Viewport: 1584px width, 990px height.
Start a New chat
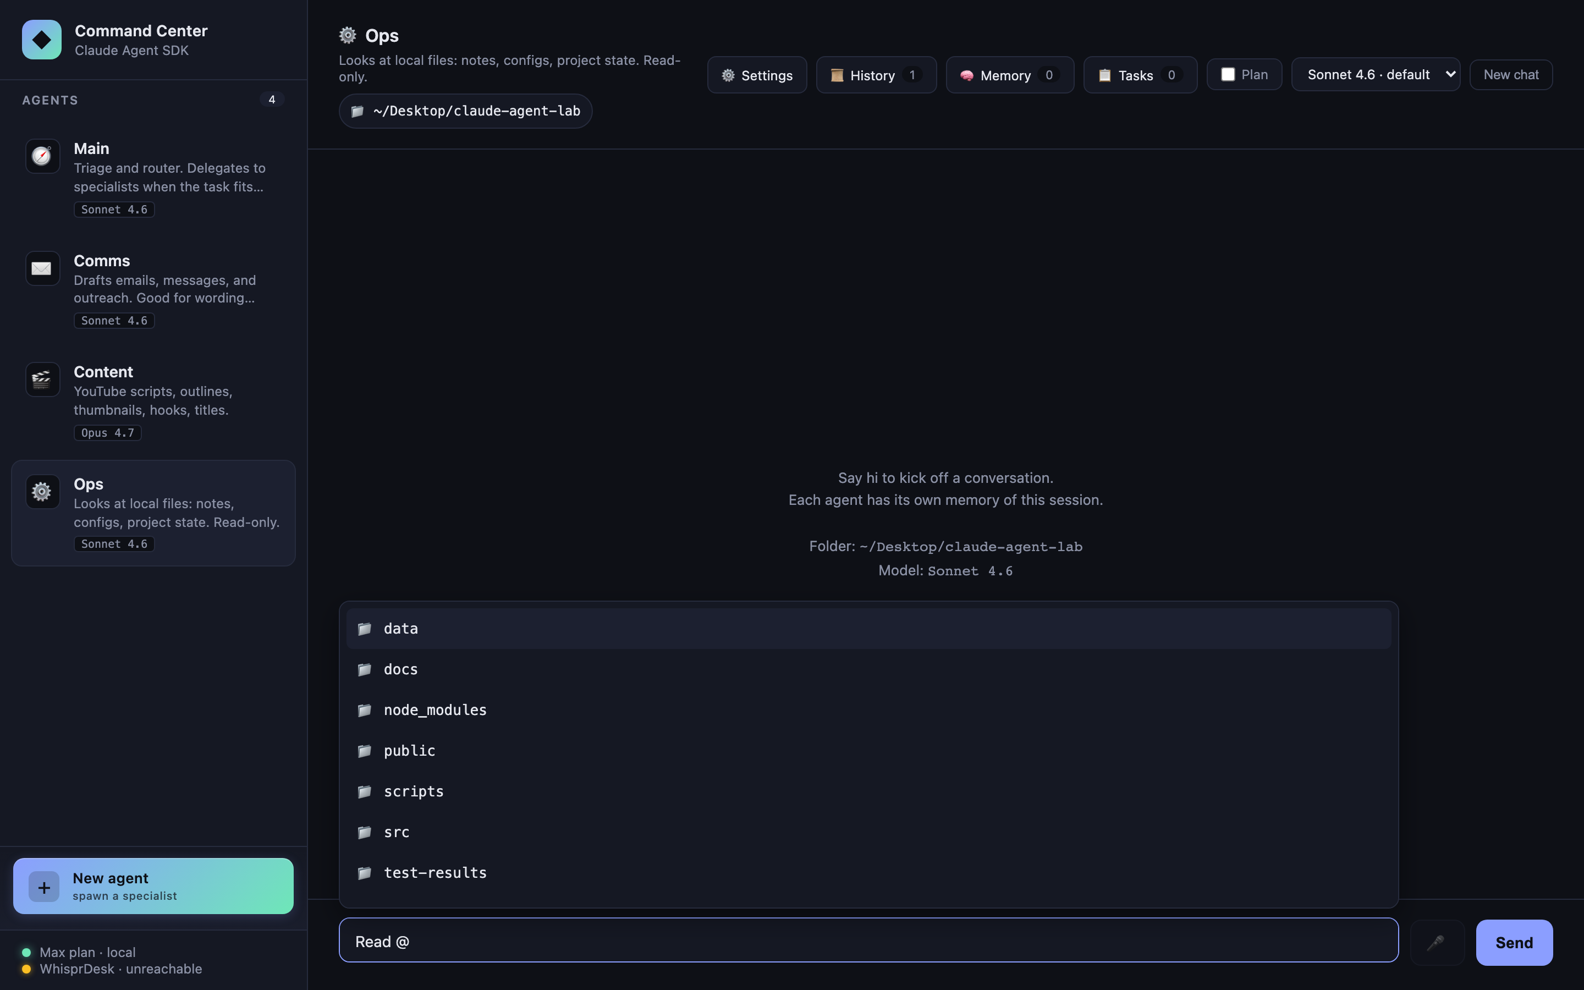point(1510,75)
